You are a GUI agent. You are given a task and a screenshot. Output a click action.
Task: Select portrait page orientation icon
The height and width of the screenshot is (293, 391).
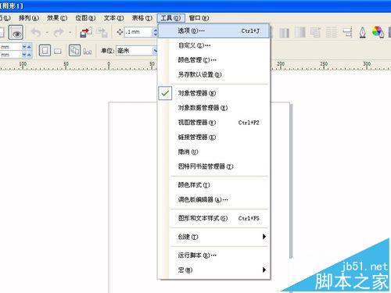point(45,50)
